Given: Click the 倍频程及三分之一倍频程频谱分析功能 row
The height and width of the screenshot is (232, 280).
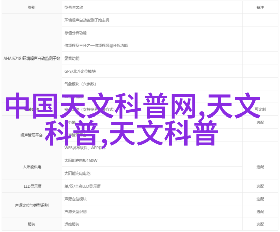Looking at the screenshot, I should point(152,45).
